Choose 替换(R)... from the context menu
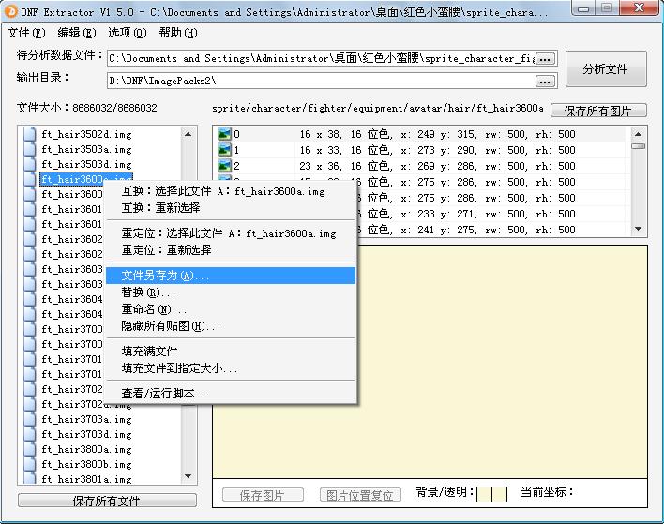 (231, 292)
